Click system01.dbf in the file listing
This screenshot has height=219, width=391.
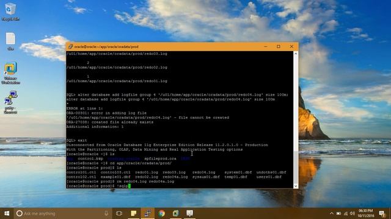238,172
